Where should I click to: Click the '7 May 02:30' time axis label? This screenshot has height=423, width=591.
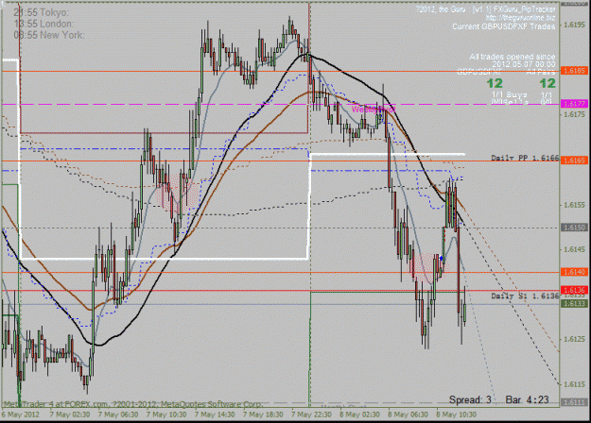[69, 415]
